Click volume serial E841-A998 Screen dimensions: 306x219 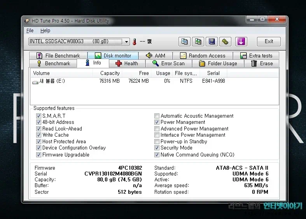(213, 81)
